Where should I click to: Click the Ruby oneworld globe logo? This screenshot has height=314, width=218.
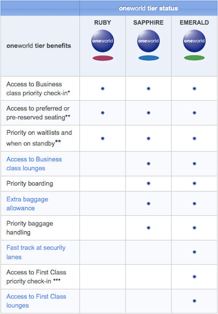(103, 41)
